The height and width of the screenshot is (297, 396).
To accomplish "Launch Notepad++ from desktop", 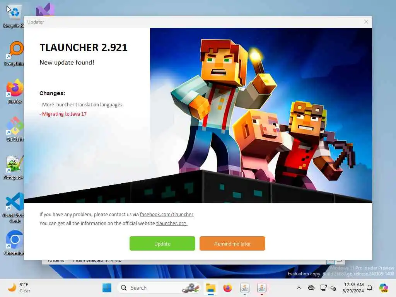I will (x=14, y=167).
